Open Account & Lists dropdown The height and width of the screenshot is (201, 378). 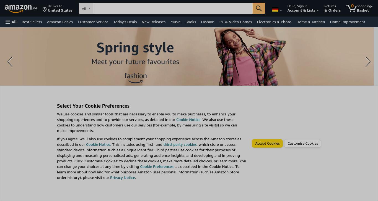point(303,8)
